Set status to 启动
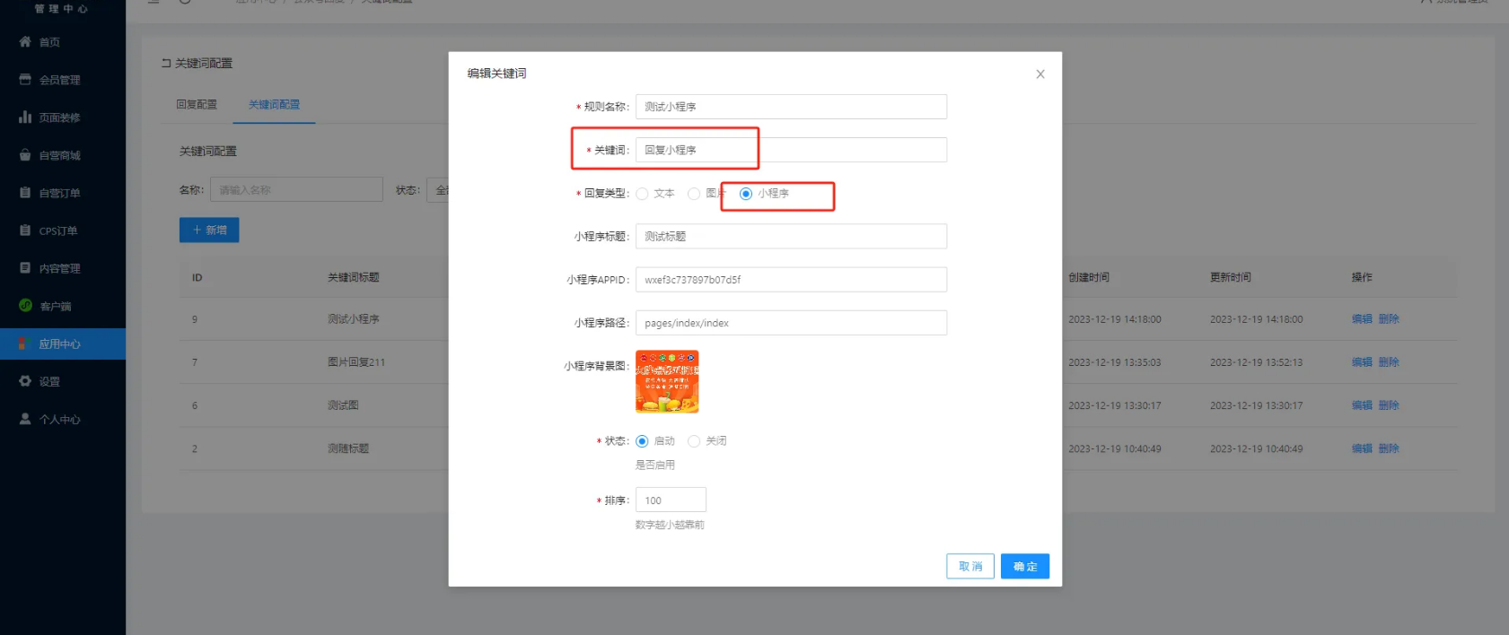 click(642, 441)
